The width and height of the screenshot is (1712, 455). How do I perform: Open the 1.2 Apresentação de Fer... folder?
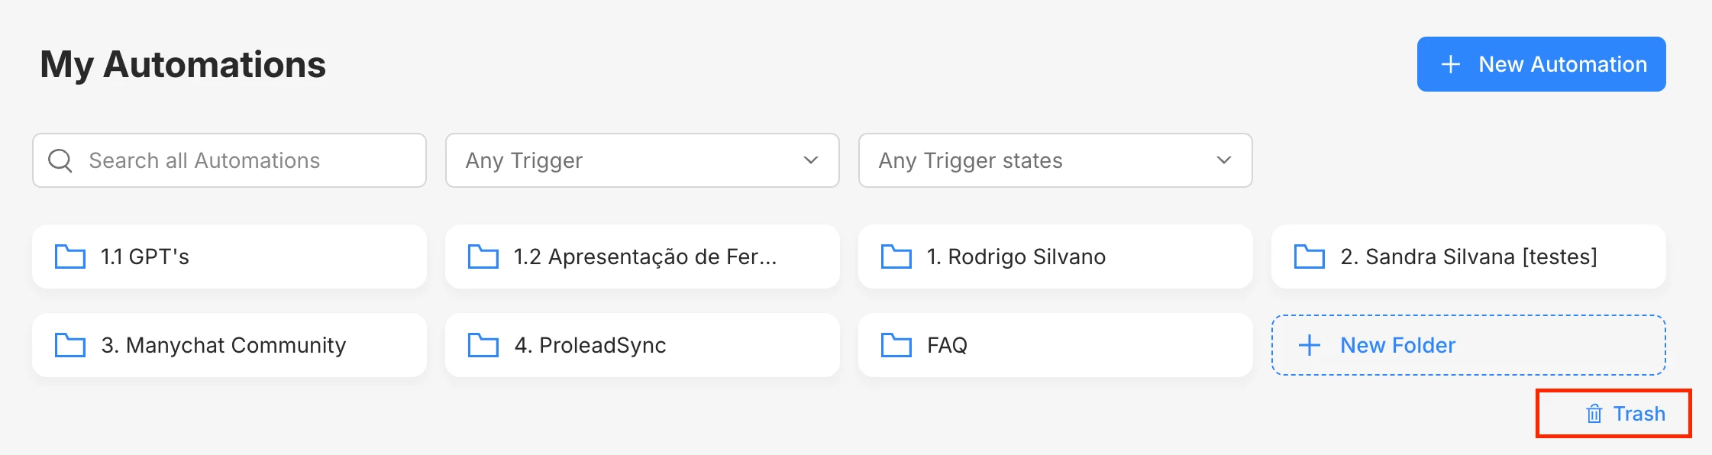(x=642, y=257)
